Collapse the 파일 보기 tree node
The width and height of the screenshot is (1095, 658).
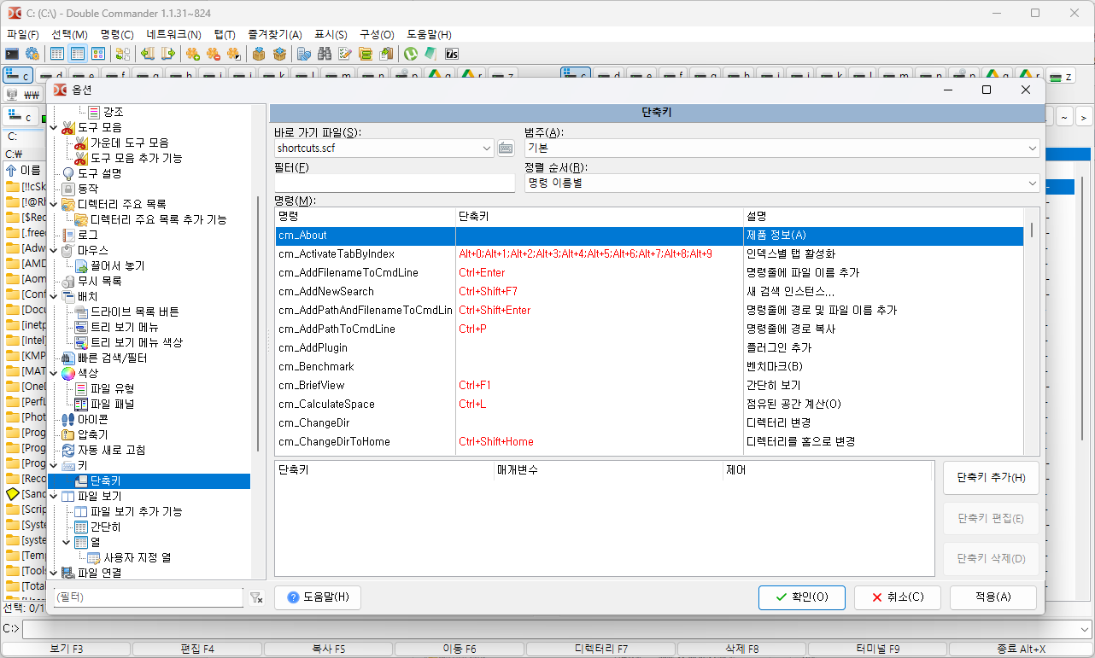pyautogui.click(x=54, y=496)
